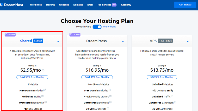This screenshot has height=111, width=198.
Task: Click the DreamHost logo
Action: click(12, 5)
